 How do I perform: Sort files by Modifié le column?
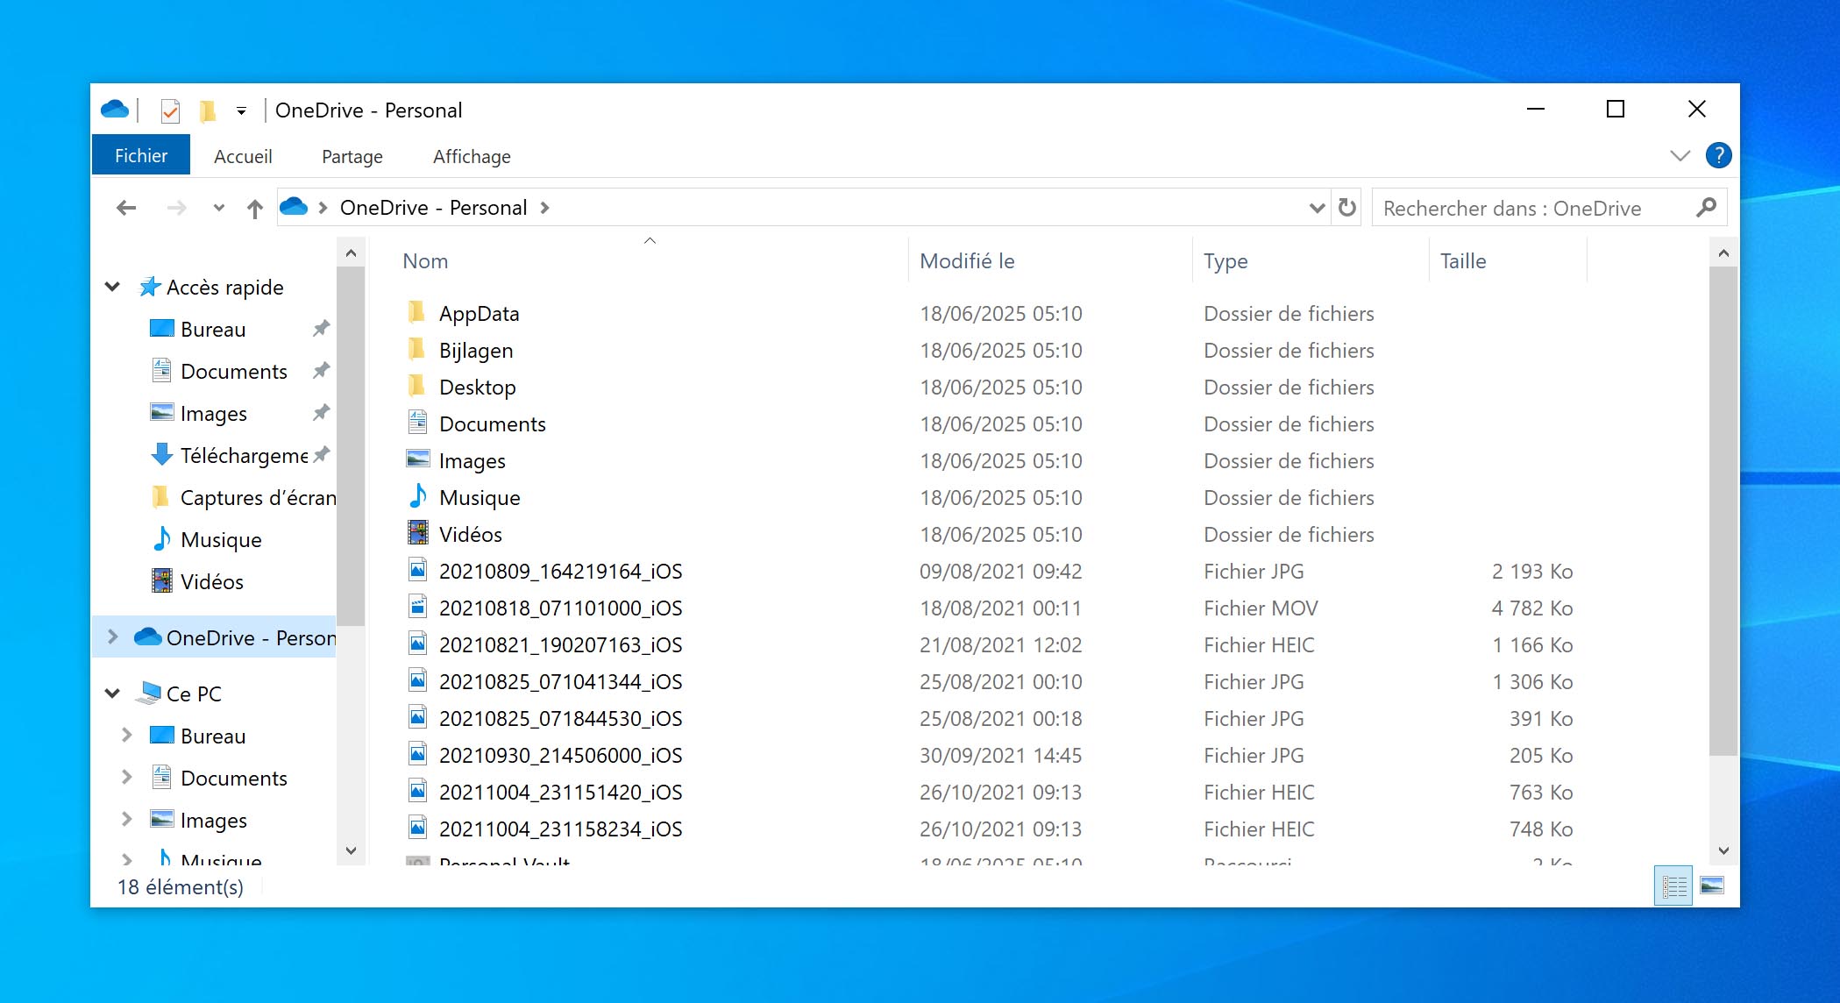(x=967, y=261)
